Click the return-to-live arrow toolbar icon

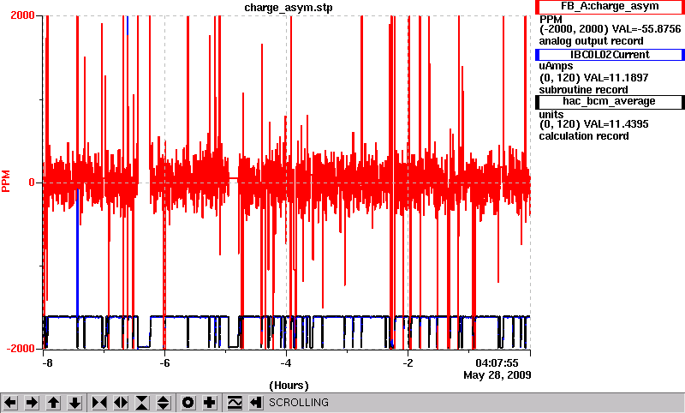(256, 402)
